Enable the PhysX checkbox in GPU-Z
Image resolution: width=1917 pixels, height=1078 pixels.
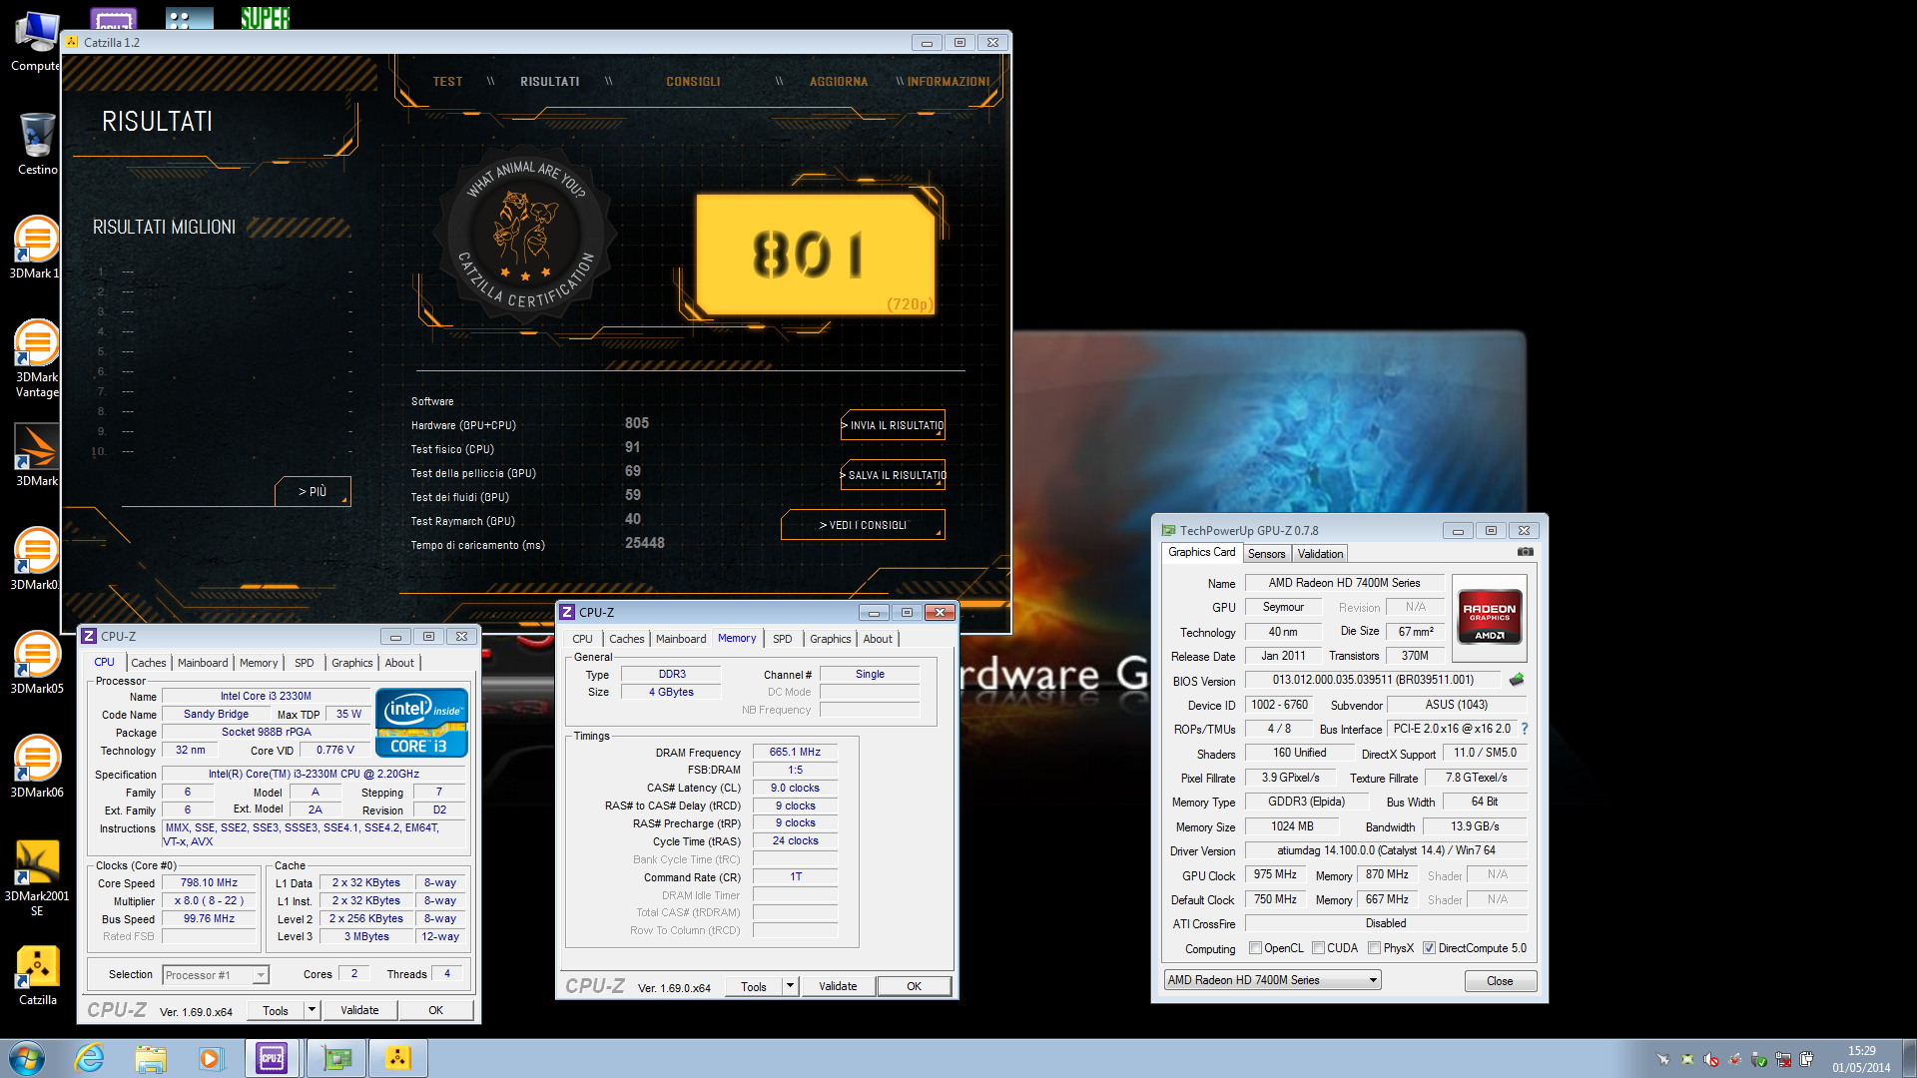[1374, 948]
